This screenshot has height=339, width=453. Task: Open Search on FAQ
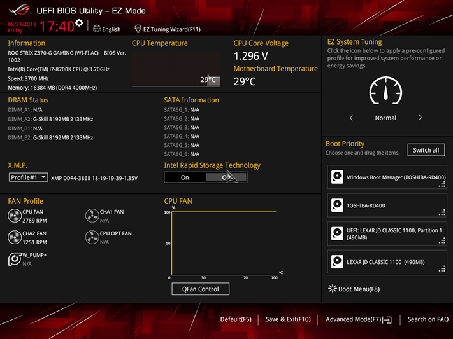[428, 319]
